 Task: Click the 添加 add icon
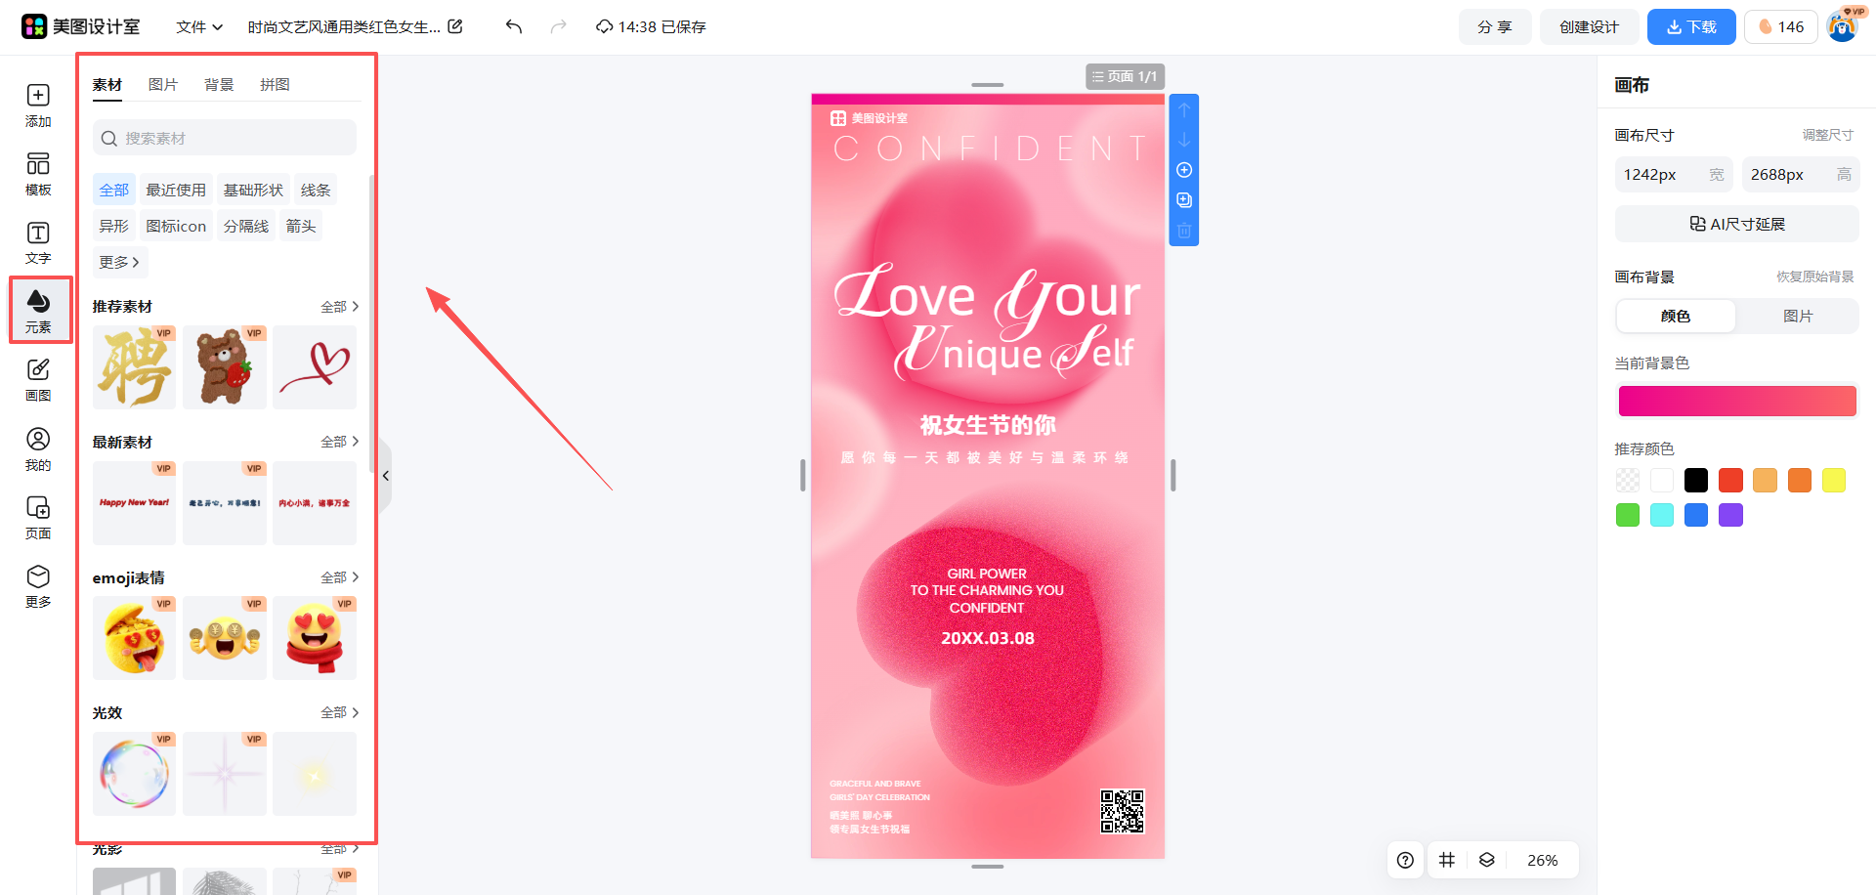point(38,105)
